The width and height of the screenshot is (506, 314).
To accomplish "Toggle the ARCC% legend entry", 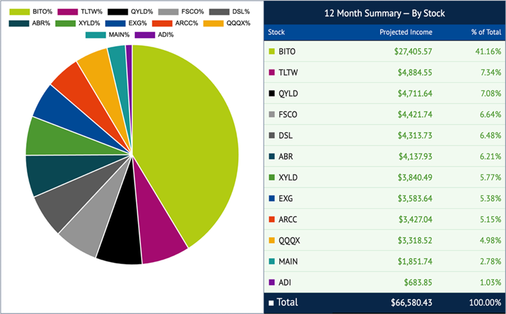I will pyautogui.click(x=175, y=23).
